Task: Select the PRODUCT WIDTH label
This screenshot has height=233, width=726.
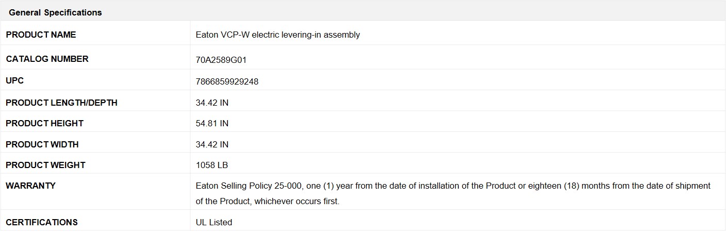Action: click(x=42, y=144)
